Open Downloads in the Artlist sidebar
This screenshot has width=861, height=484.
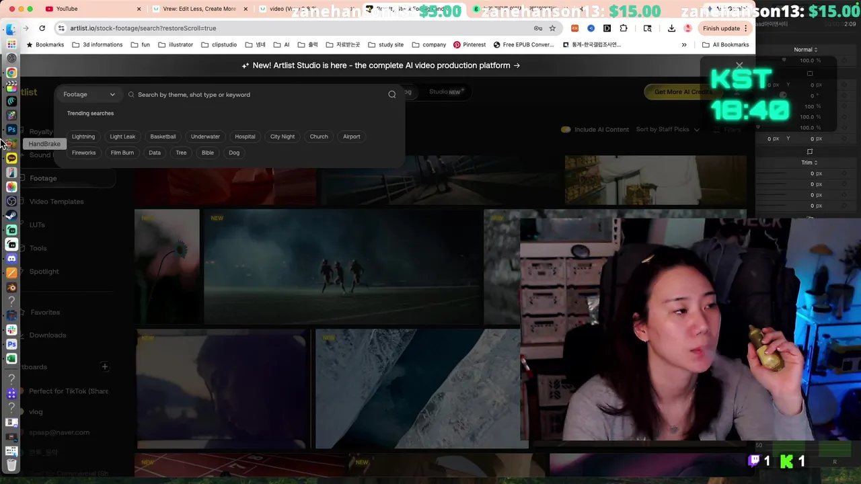[x=47, y=335]
